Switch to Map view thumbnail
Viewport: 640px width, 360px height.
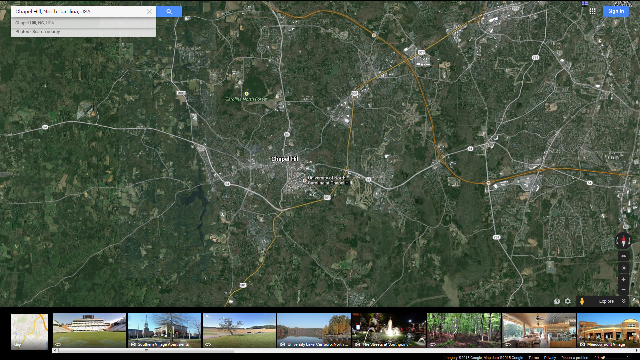coord(29,331)
